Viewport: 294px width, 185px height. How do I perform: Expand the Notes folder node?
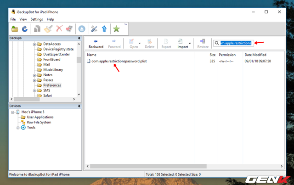coord(34,75)
